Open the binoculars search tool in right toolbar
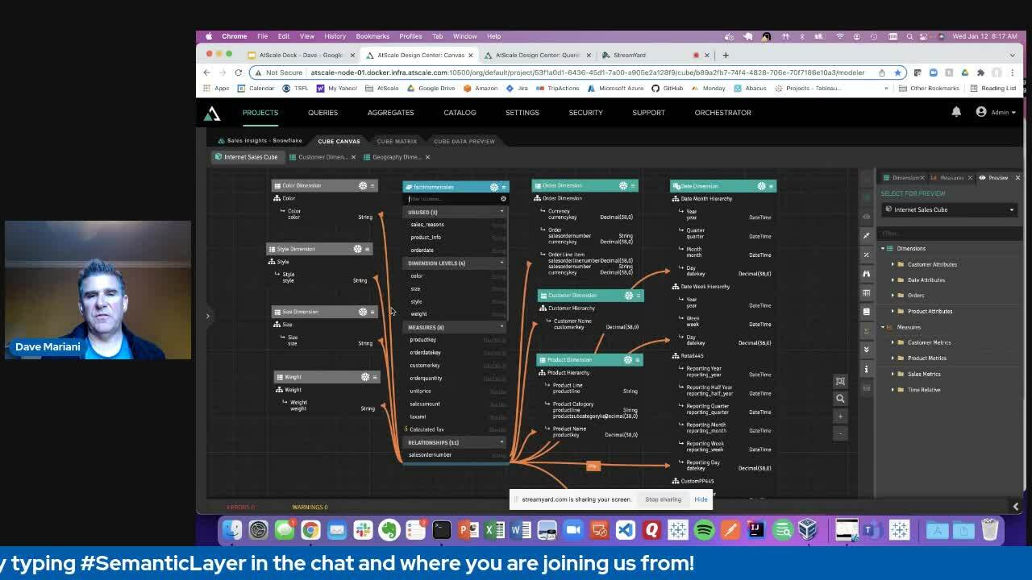The image size is (1032, 580). [x=867, y=273]
